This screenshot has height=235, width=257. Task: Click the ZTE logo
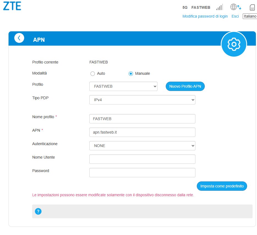[12, 6]
